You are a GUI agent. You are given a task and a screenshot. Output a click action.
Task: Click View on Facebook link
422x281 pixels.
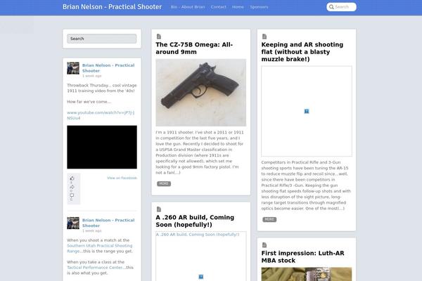click(x=122, y=178)
